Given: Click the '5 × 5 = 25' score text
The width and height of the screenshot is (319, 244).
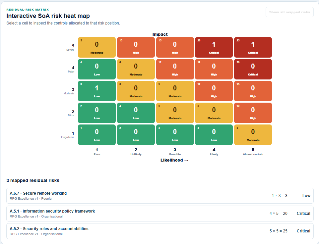Looking at the screenshot, I should pos(279,231).
